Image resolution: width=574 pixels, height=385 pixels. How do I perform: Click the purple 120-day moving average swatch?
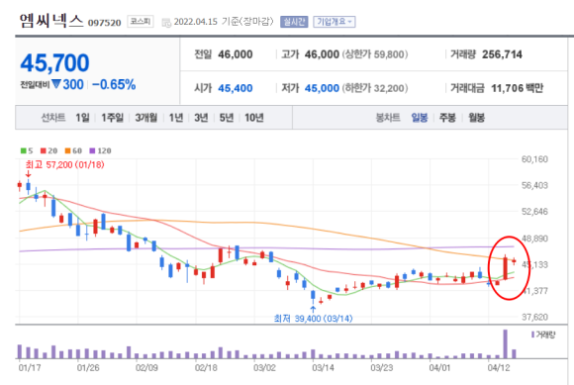click(92, 150)
